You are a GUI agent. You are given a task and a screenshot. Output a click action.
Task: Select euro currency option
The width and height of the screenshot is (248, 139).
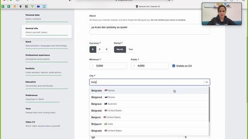107,49
